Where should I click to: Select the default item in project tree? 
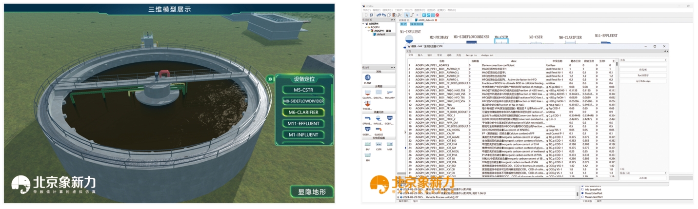(381, 34)
